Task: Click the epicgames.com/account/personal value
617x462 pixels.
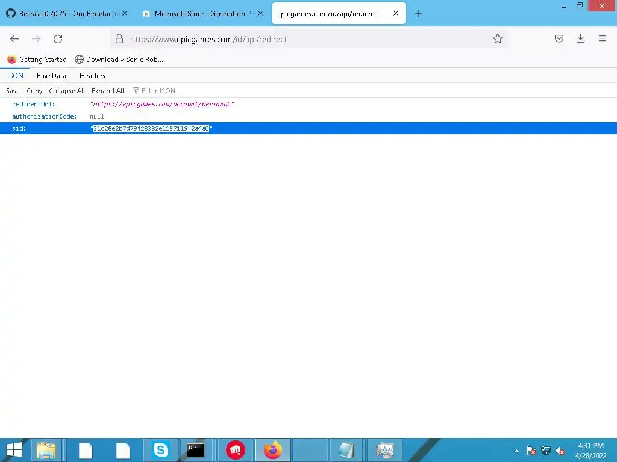Action: click(161, 104)
